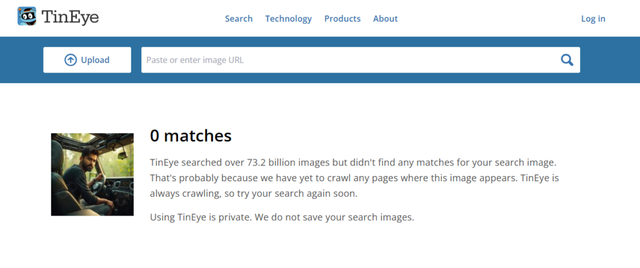This screenshot has width=640, height=268.
Task: Click the word Upload inside the upload button
Action: [95, 60]
